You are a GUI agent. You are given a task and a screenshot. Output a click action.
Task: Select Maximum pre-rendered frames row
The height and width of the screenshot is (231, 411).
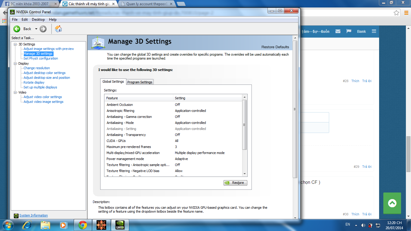click(x=173, y=147)
